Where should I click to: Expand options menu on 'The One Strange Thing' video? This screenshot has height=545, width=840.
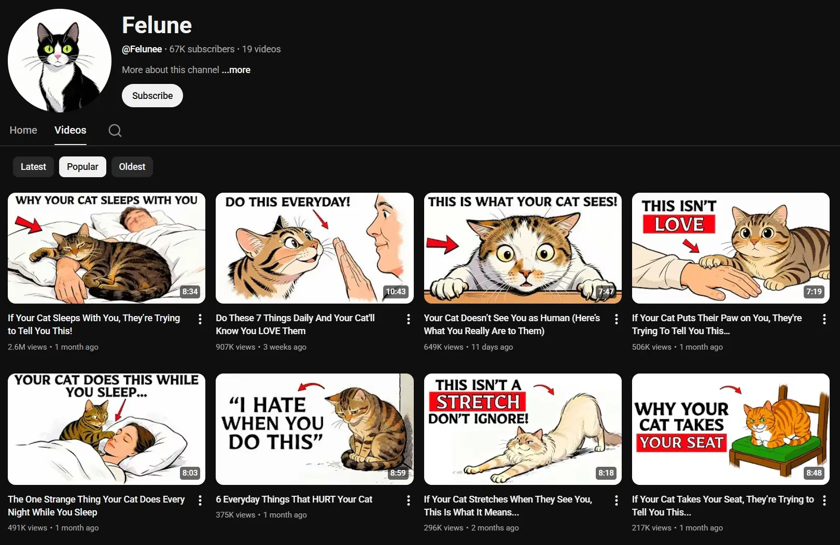[200, 500]
